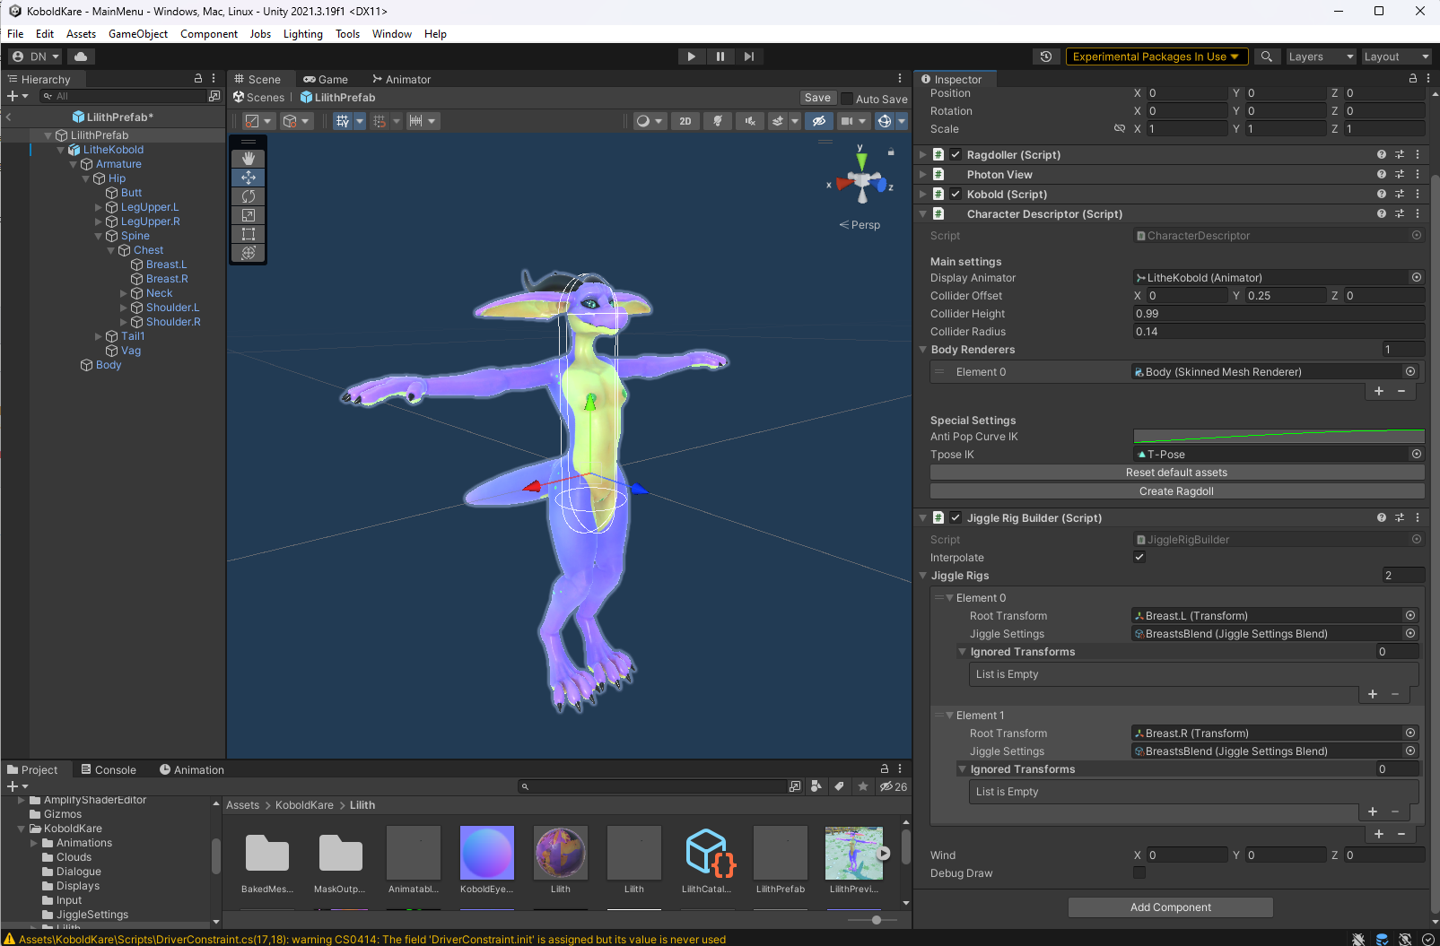
Task: Open the Lighting menu
Action: click(x=303, y=34)
